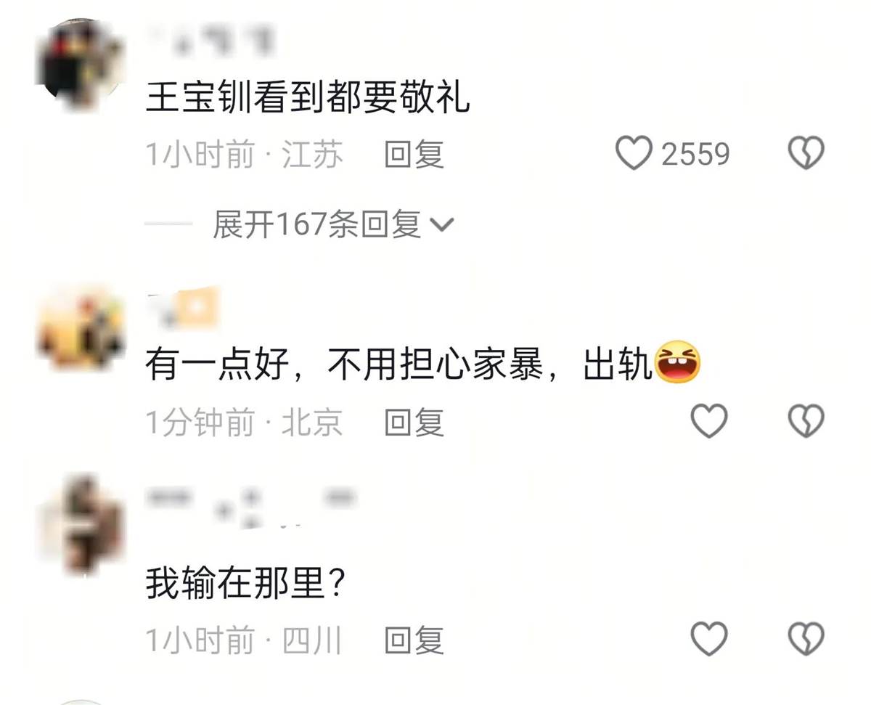The width and height of the screenshot is (871, 705).
Task: Reply to the Jiangsu user's comment
Action: [414, 155]
